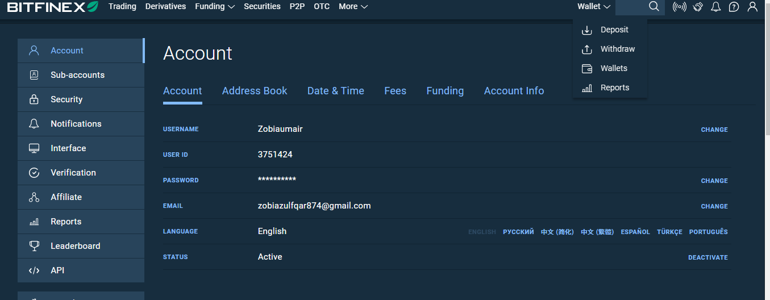Change the email address
This screenshot has width=770, height=300.
(x=714, y=206)
